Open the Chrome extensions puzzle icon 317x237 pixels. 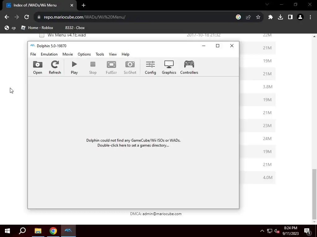click(x=271, y=17)
